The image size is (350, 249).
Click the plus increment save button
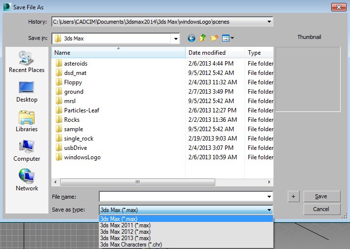[293, 196]
